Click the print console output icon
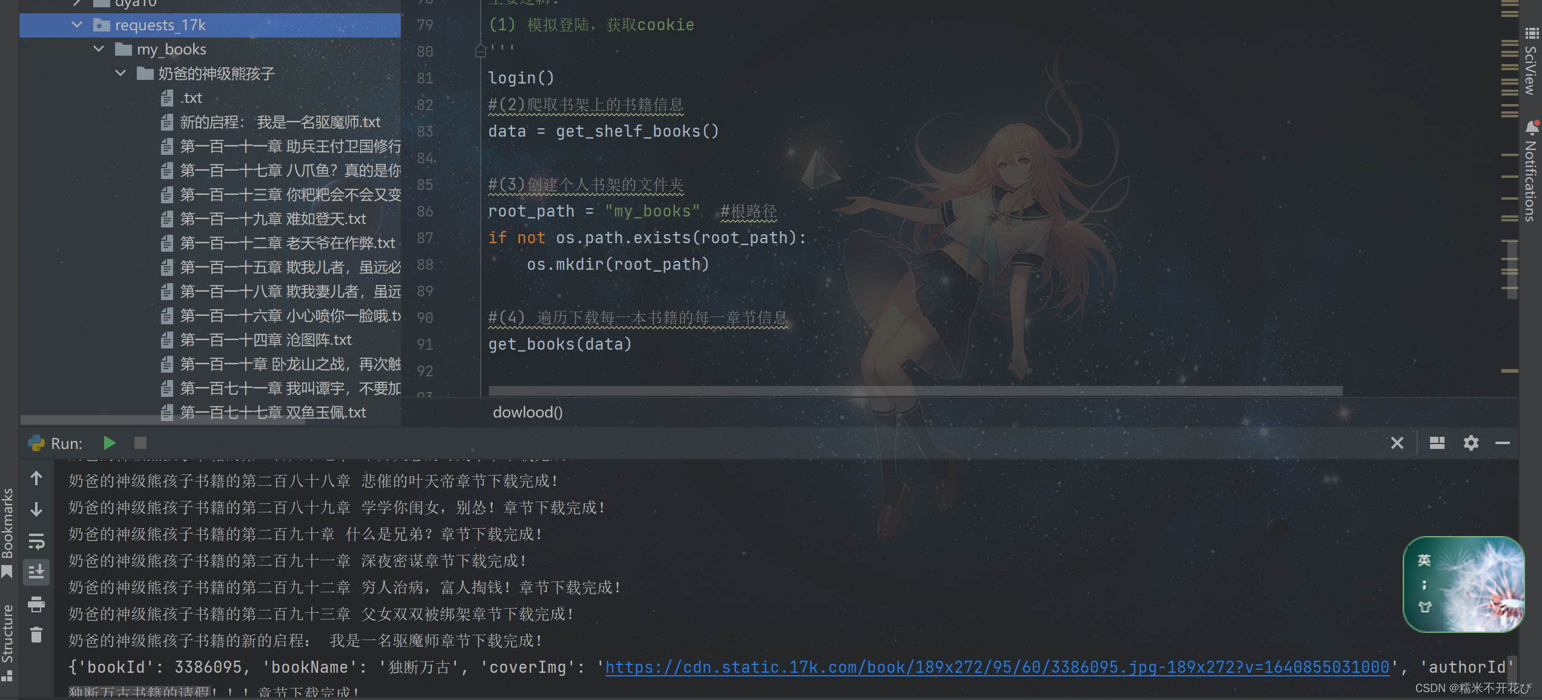Screen dimensions: 1542x700 pos(36,604)
